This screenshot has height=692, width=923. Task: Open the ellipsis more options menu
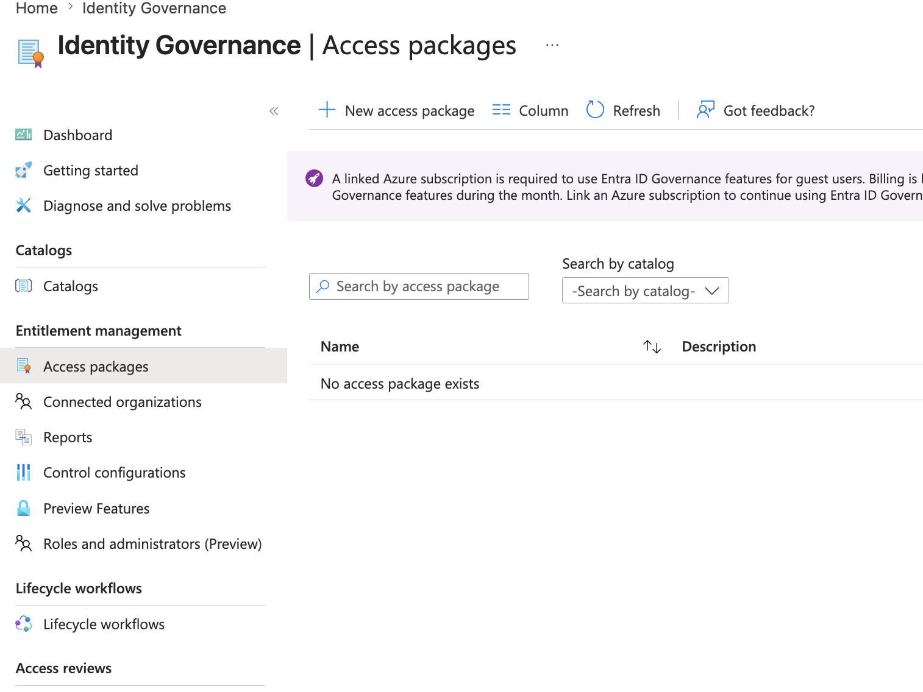[x=552, y=45]
